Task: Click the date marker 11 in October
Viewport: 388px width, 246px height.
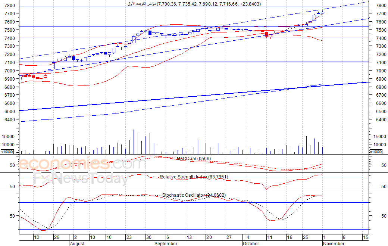Action: tap(269, 237)
